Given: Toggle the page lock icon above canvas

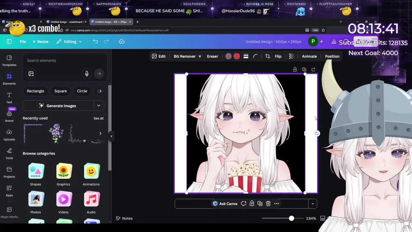Looking at the screenshot, I should pyautogui.click(x=295, y=69).
